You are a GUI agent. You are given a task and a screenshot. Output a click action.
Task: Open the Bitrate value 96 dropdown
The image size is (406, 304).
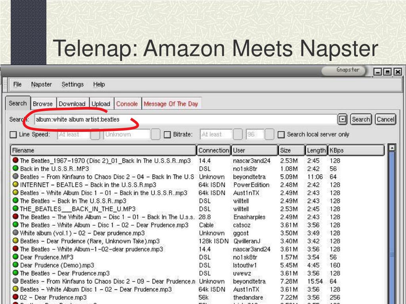(x=269, y=135)
